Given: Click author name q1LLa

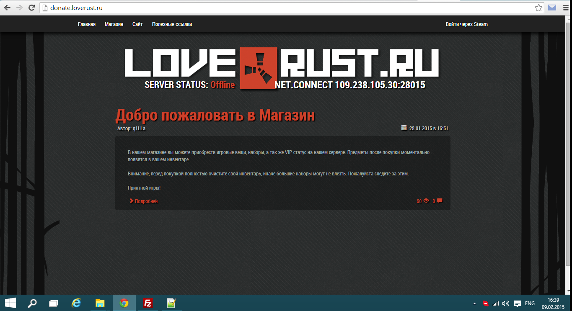Looking at the screenshot, I should point(139,129).
